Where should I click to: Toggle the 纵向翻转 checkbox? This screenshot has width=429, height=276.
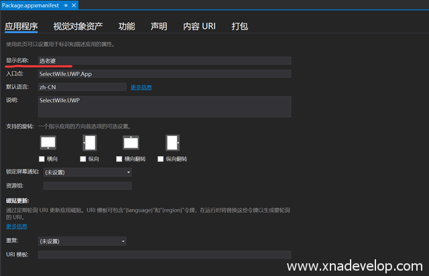[160, 159]
